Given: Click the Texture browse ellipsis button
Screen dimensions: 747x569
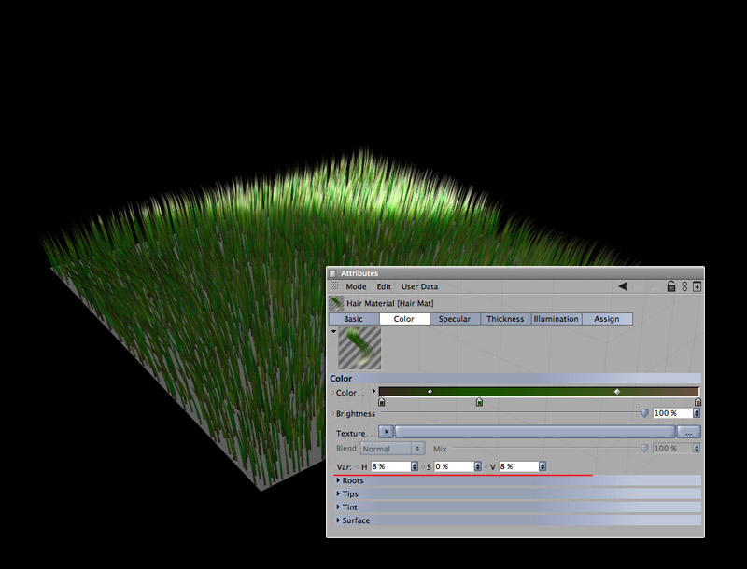Looking at the screenshot, I should click(688, 433).
